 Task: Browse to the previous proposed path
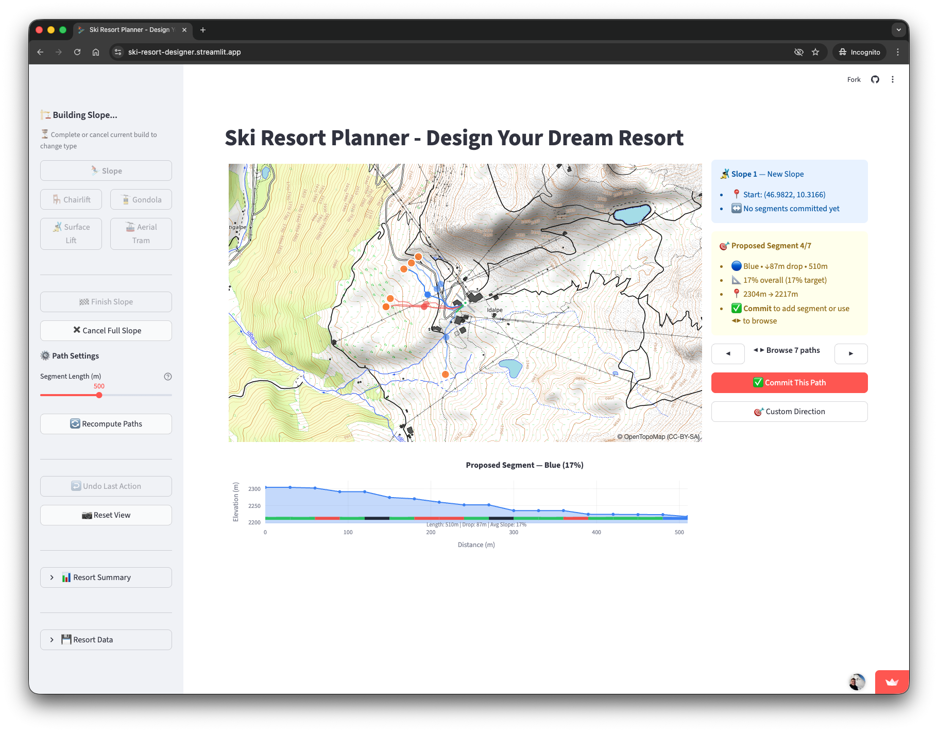coord(728,354)
